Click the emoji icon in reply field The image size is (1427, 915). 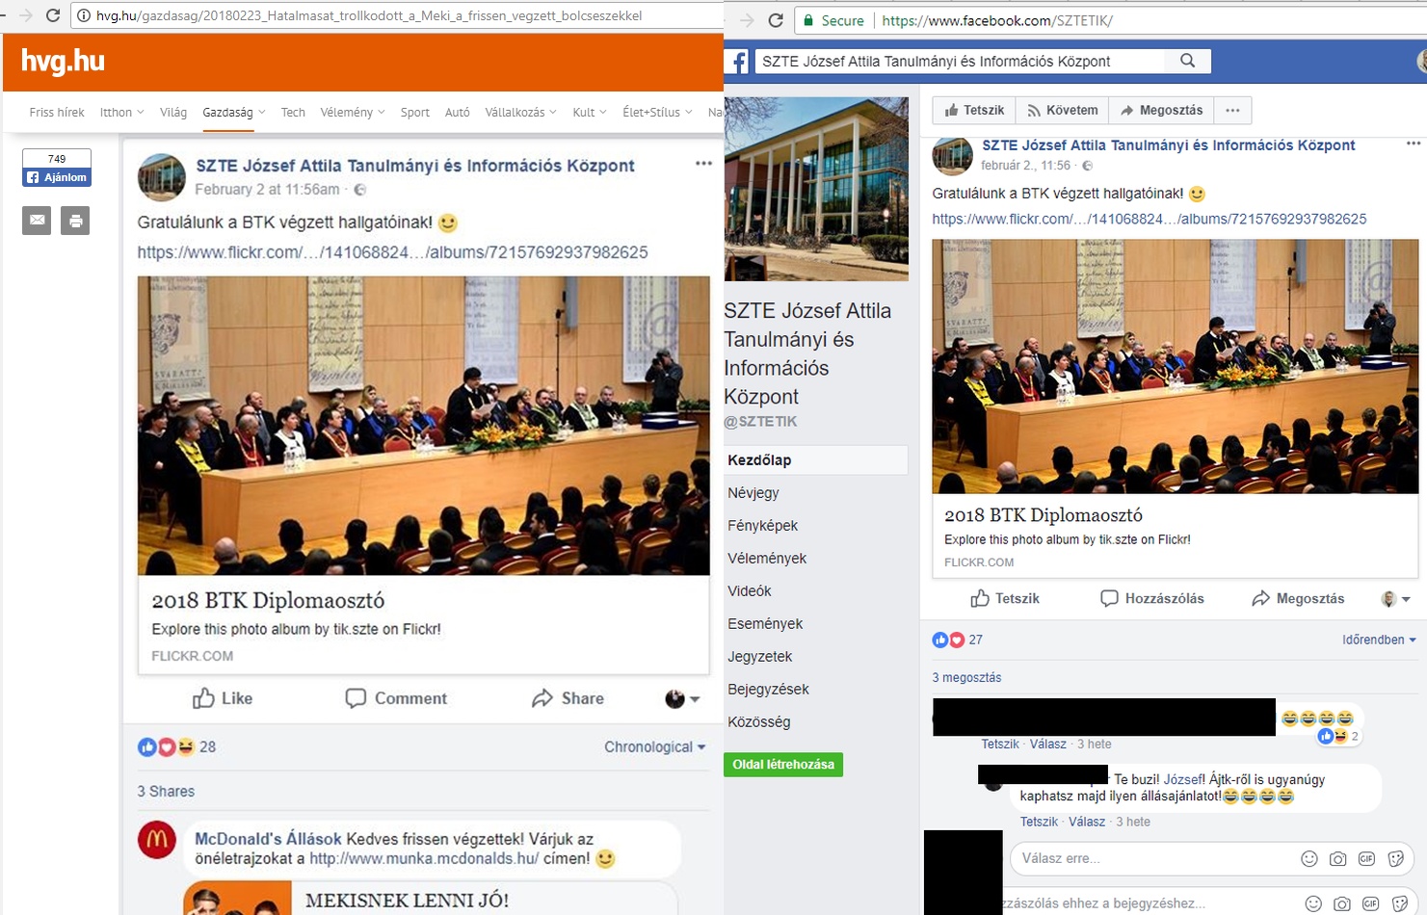[x=1309, y=858]
